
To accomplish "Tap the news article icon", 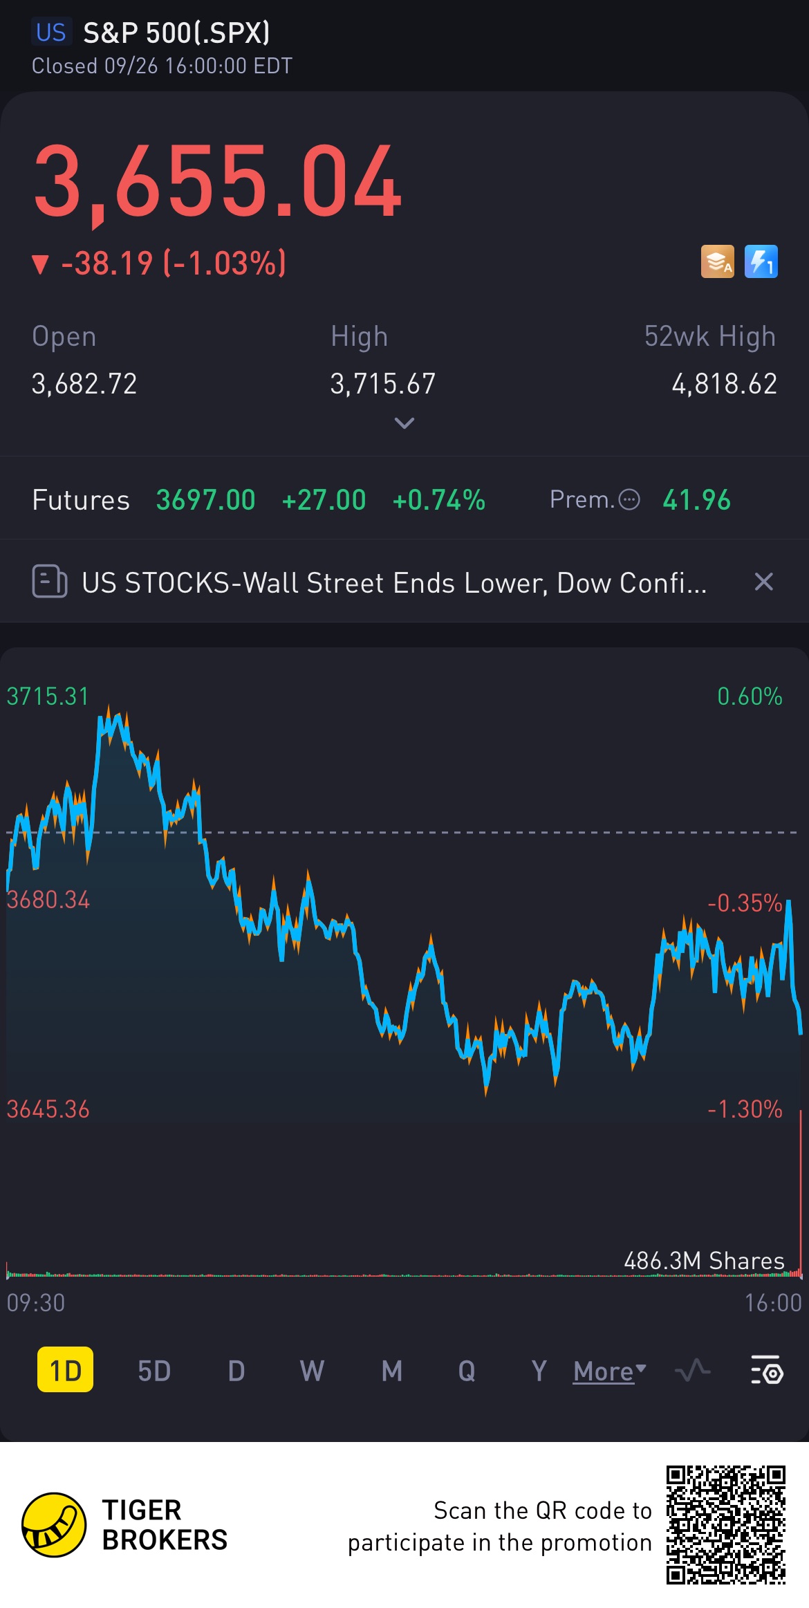I will (x=49, y=582).
